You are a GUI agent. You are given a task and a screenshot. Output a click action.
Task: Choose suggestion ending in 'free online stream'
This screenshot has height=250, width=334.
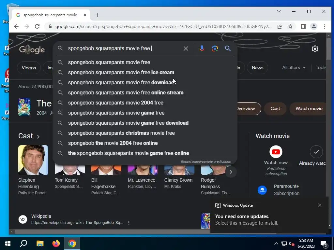(x=145, y=93)
